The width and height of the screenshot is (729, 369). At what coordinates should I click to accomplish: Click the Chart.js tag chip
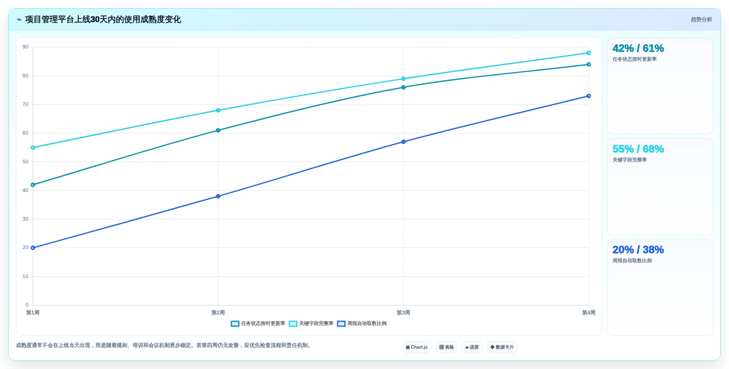[417, 347]
